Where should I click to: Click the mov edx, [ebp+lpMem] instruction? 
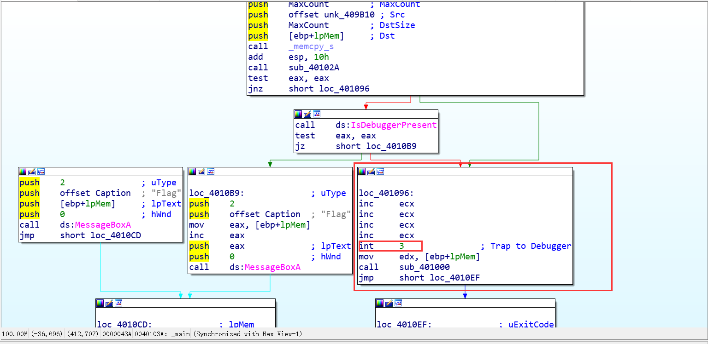coord(419,257)
